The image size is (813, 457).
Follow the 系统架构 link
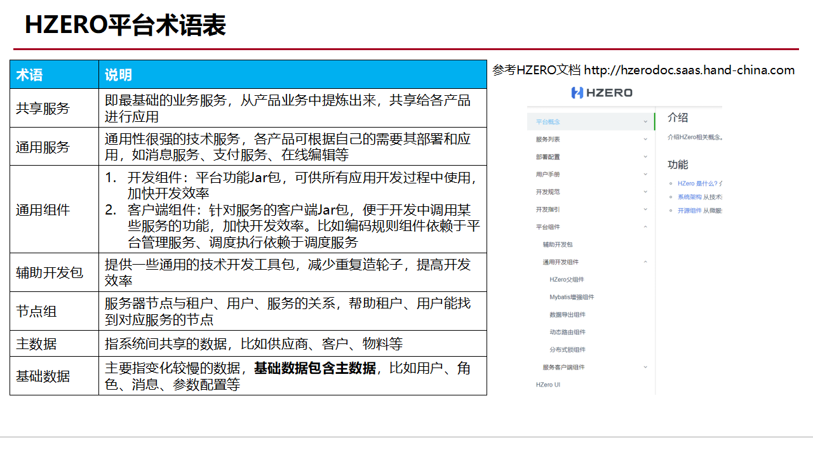click(689, 197)
